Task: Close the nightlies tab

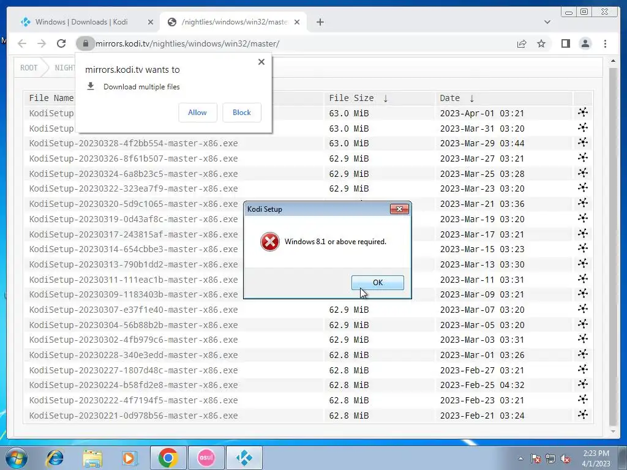Action: point(297,23)
